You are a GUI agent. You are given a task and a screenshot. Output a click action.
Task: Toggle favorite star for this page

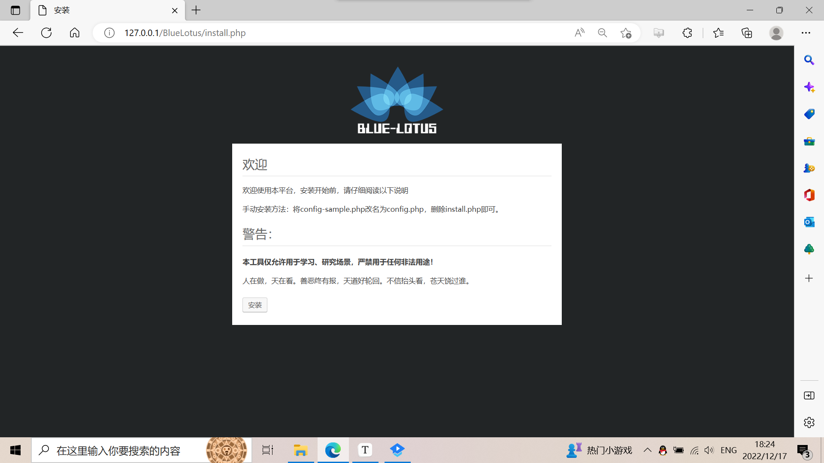point(626,33)
